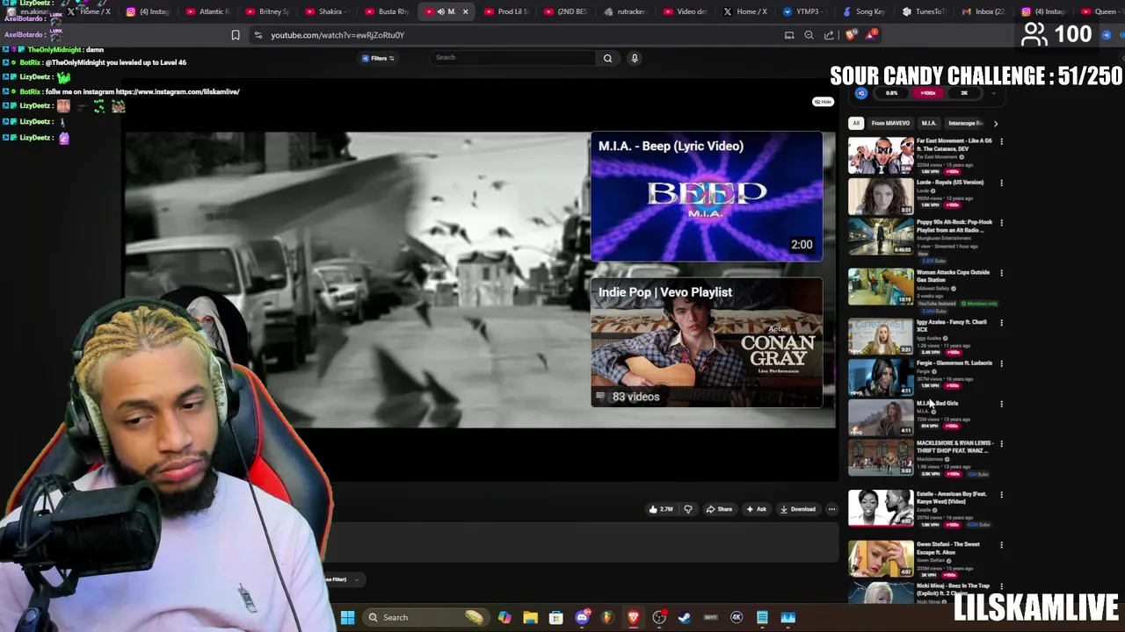
Task: Open the Windows Start menu
Action: (347, 618)
